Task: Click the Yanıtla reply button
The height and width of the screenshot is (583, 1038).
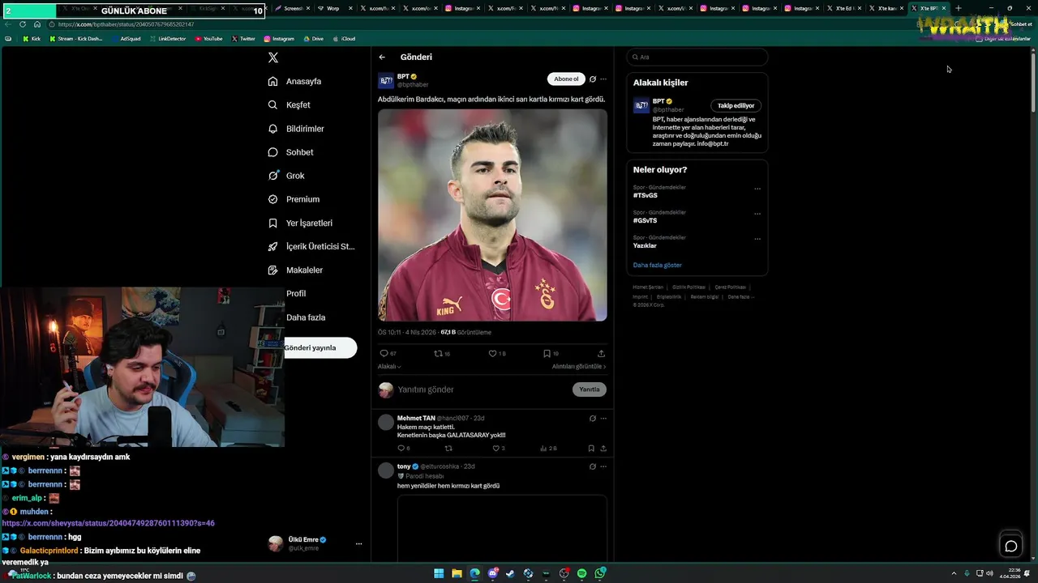Action: (x=590, y=389)
